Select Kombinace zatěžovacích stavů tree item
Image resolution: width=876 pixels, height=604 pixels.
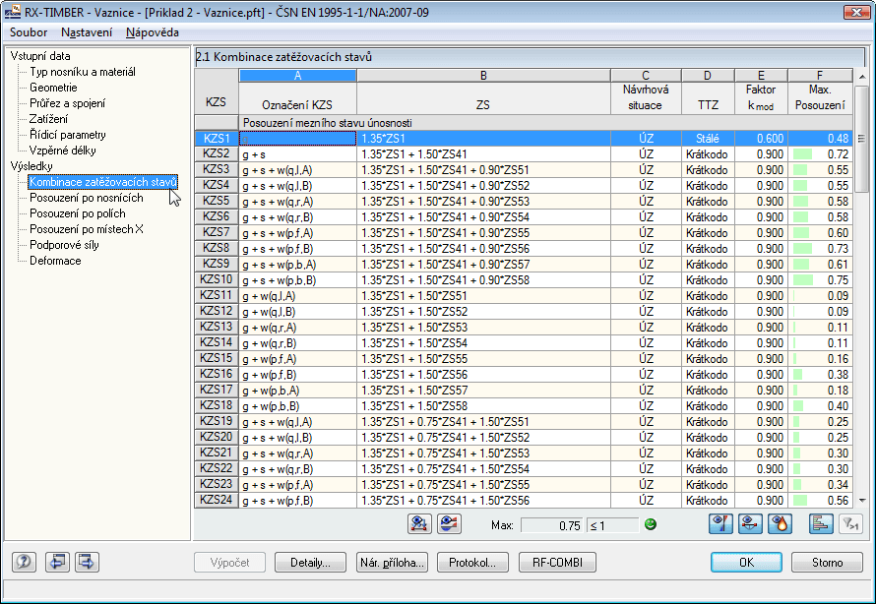coord(103,182)
